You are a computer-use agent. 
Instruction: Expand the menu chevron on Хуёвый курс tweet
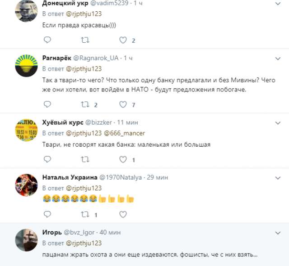pyautogui.click(x=278, y=122)
